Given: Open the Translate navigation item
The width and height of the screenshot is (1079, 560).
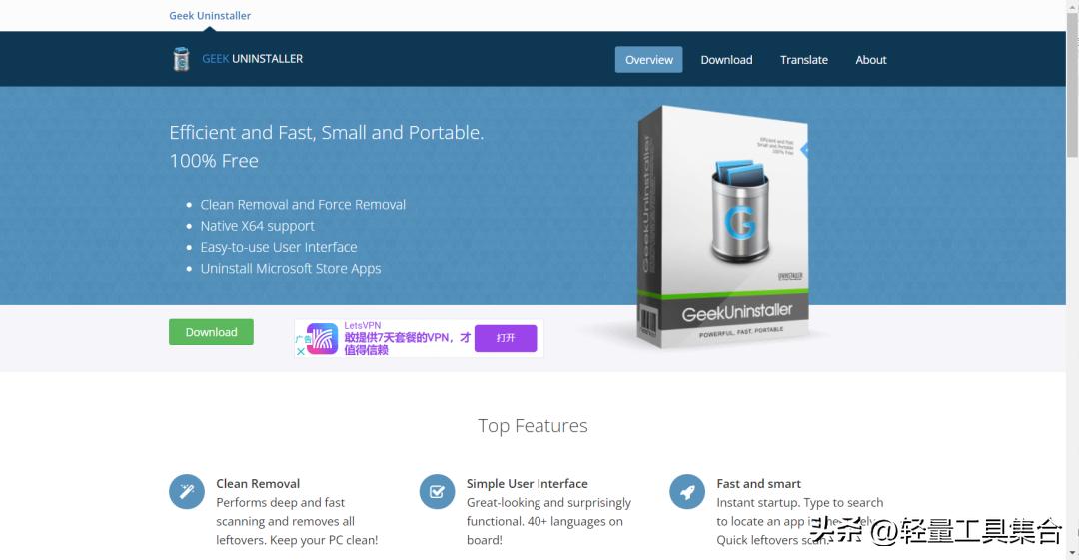Looking at the screenshot, I should [803, 60].
